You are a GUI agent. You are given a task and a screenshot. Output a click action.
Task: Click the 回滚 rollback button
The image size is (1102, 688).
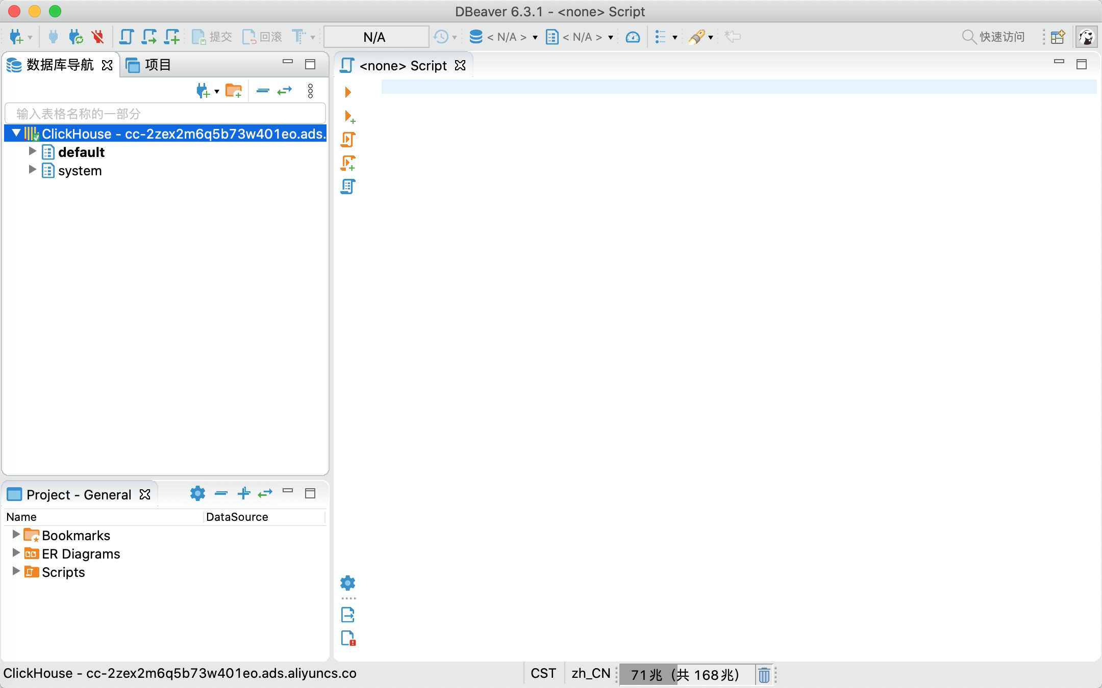(262, 37)
